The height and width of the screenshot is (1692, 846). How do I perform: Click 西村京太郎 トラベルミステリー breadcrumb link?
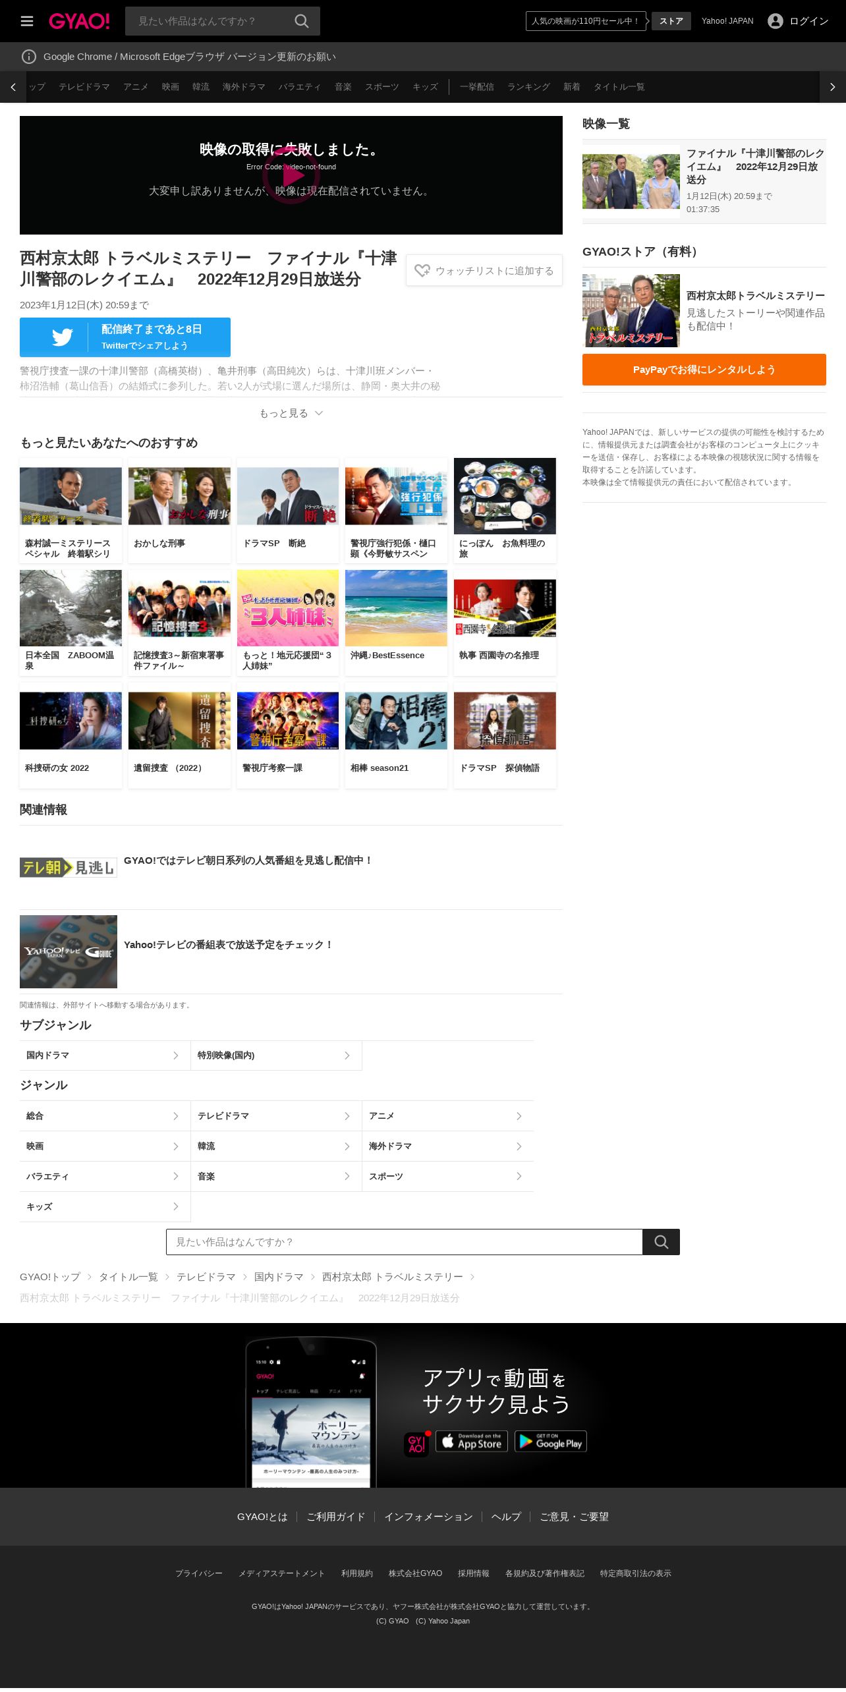pos(393,1277)
